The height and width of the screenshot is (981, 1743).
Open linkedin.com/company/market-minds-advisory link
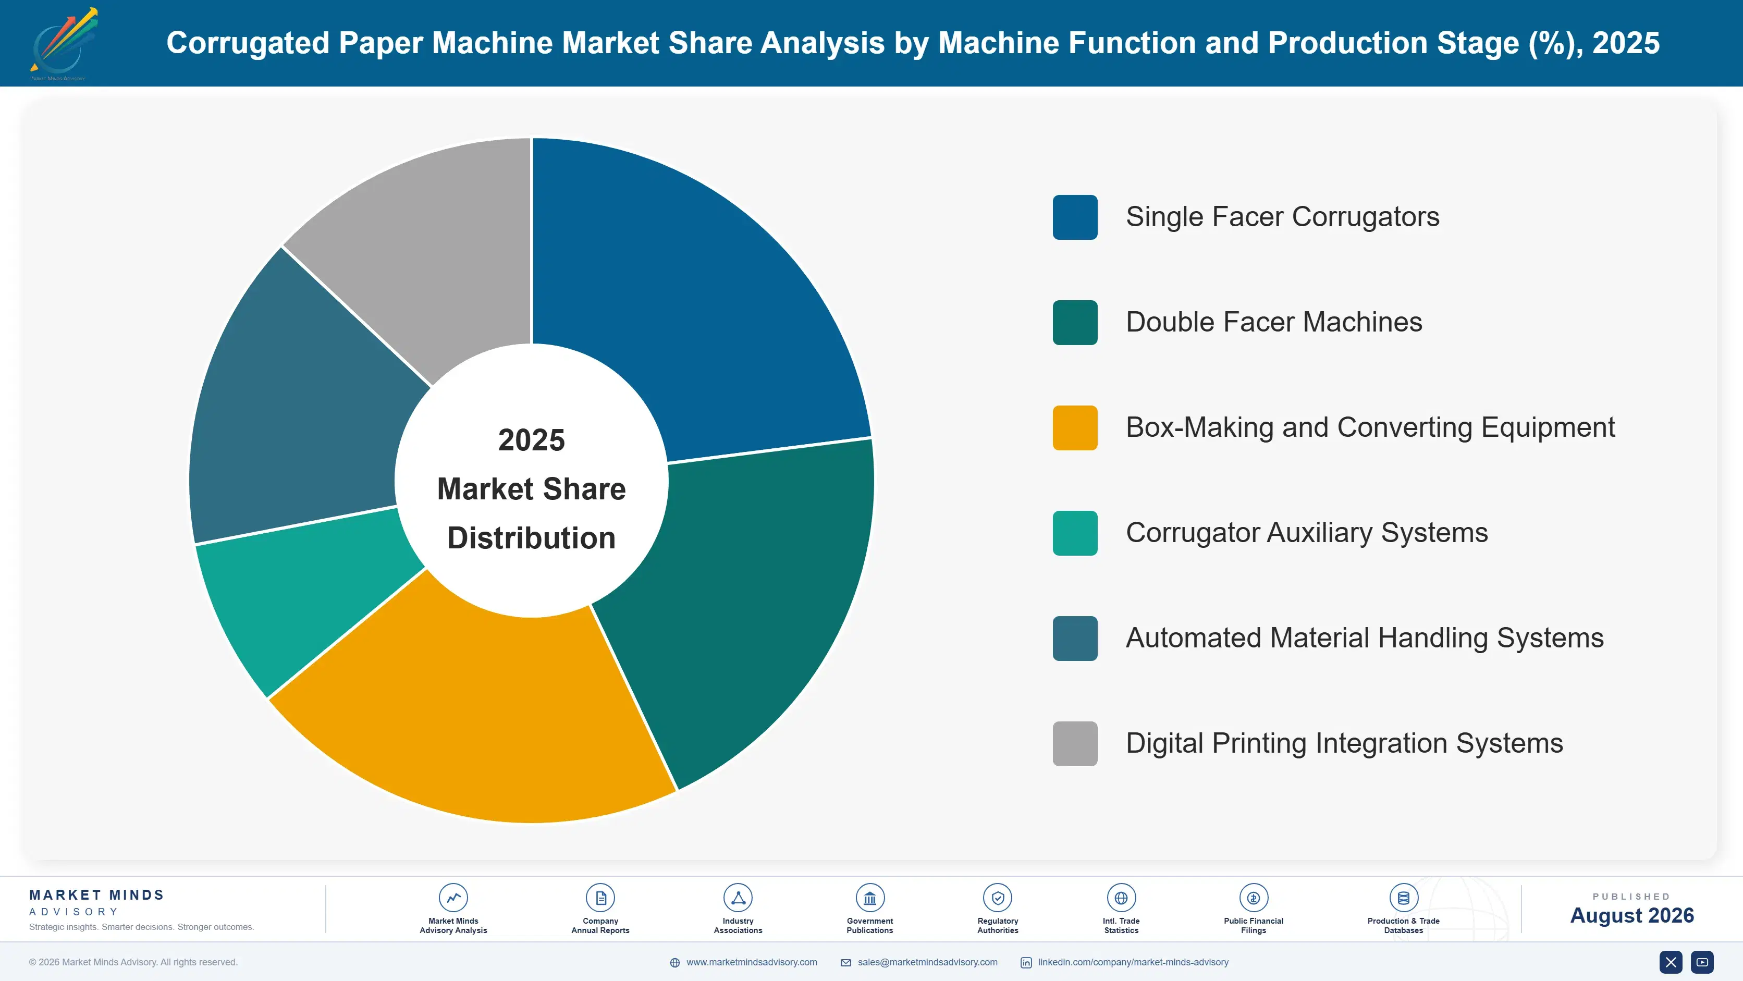pyautogui.click(x=1133, y=962)
